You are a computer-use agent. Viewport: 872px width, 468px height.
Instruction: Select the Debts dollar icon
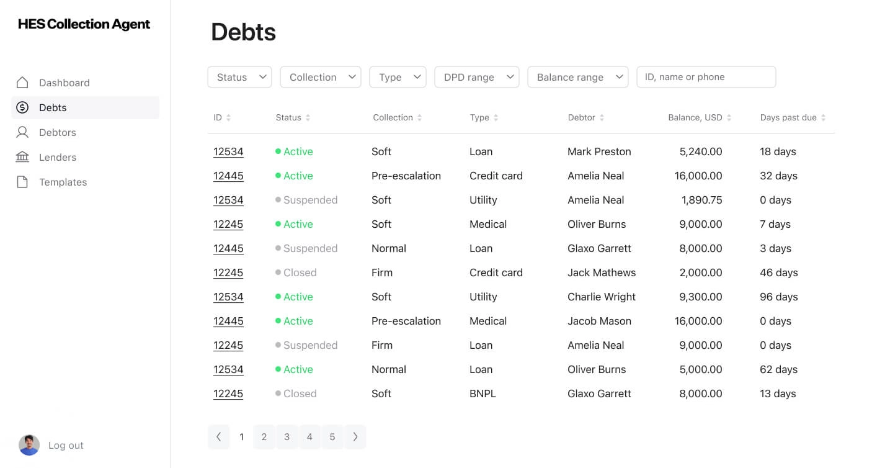pyautogui.click(x=23, y=107)
